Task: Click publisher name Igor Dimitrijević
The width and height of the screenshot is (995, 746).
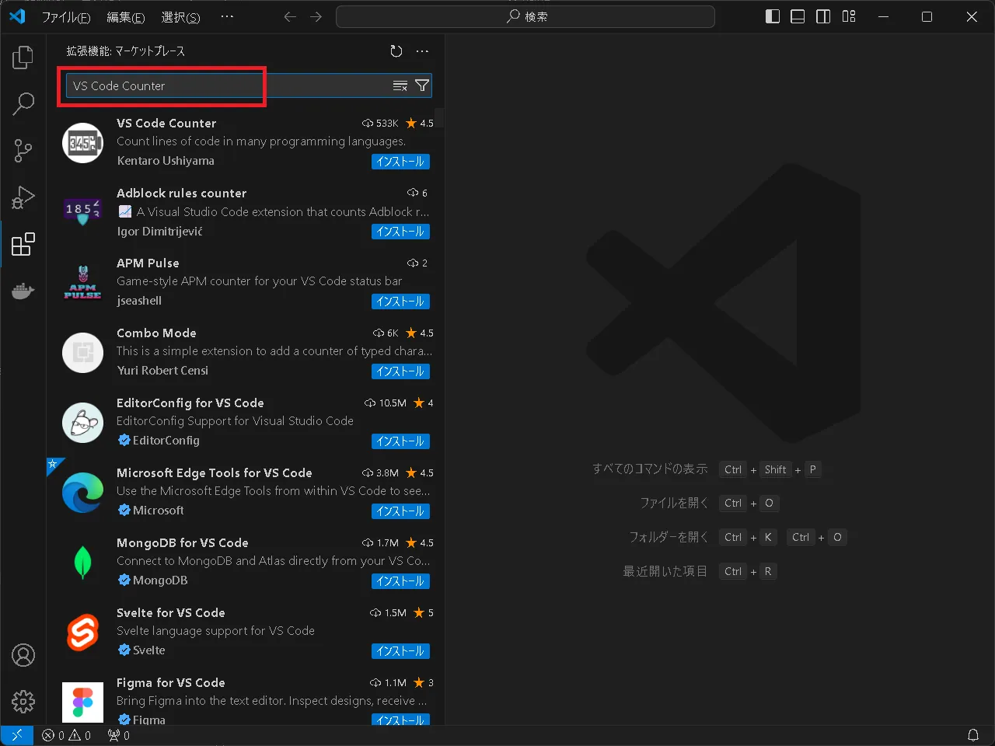Action: pos(160,231)
